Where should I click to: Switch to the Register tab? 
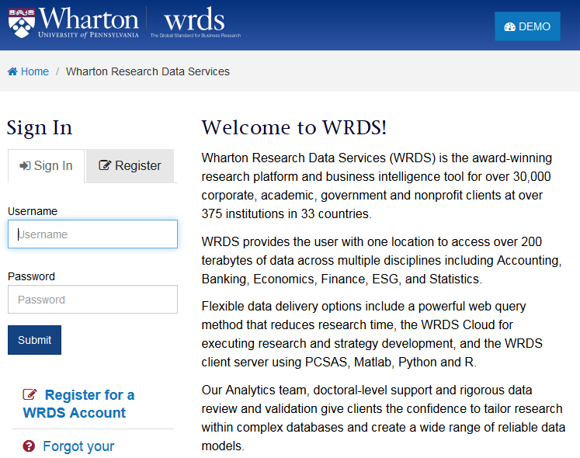130,166
